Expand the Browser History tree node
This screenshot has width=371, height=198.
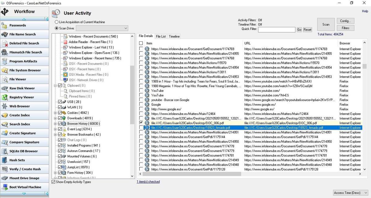click(55, 124)
